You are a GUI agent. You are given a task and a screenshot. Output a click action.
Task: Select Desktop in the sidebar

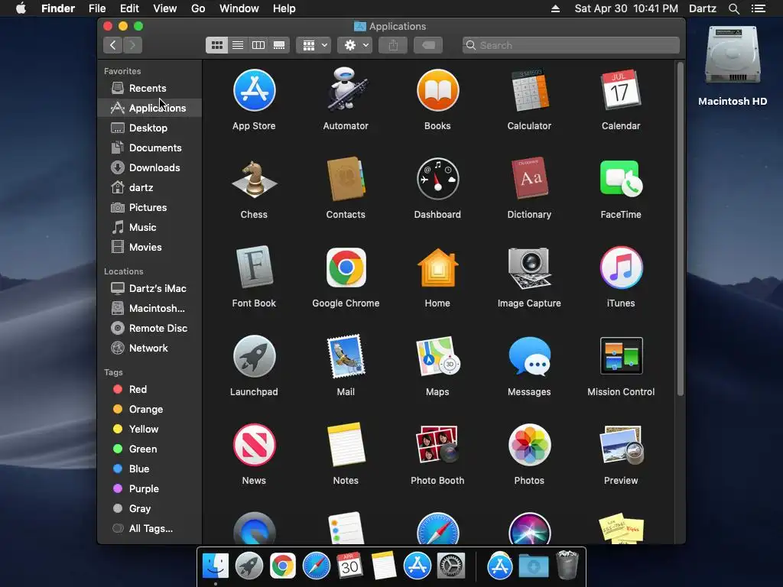150,128
